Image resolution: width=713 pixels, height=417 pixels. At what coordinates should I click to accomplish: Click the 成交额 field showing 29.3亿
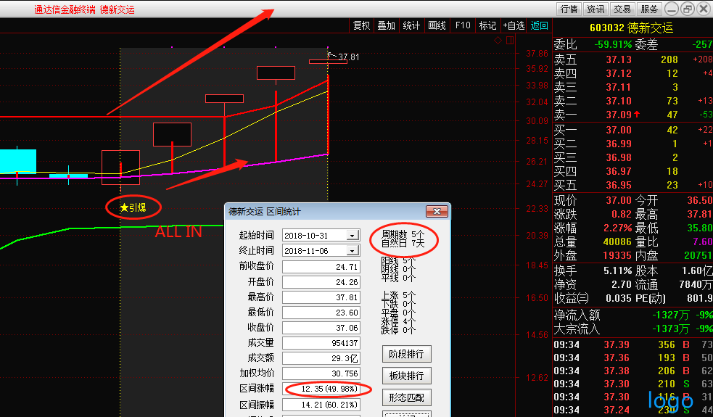[x=321, y=358]
